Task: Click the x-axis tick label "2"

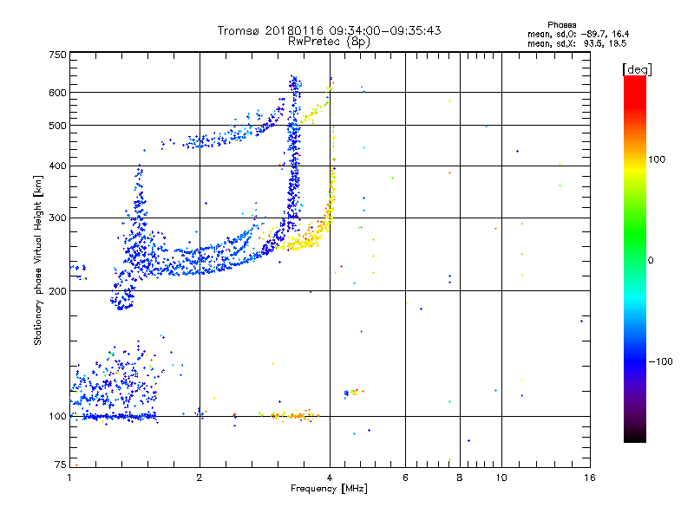Action: pos(200,478)
